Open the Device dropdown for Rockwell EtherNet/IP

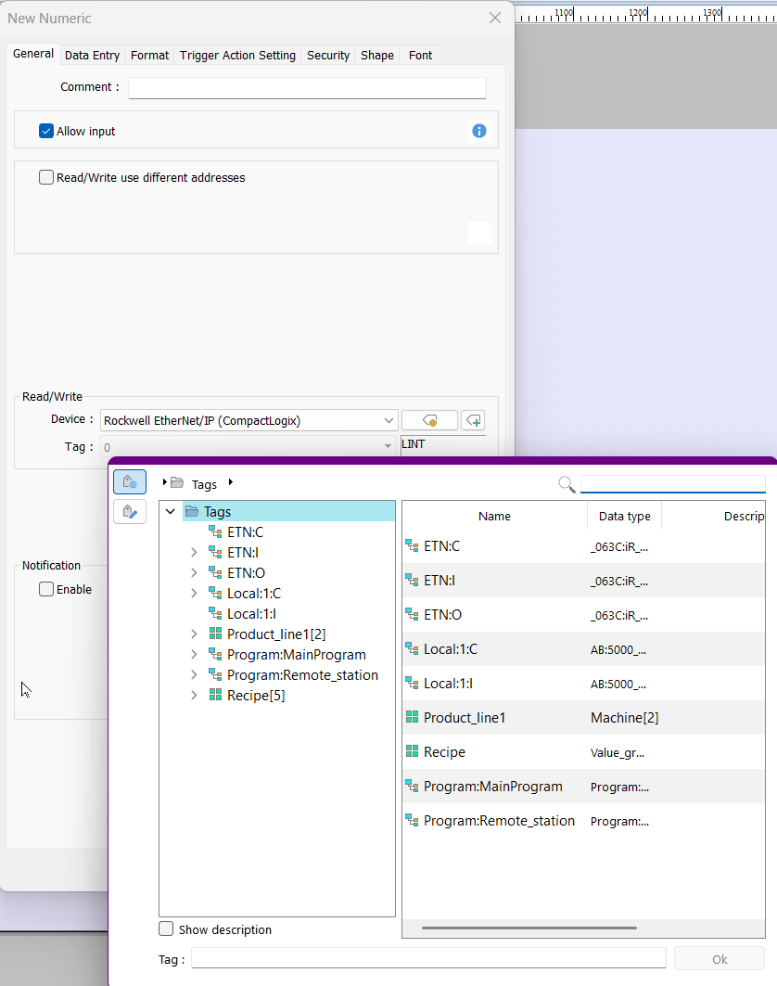tap(388, 420)
